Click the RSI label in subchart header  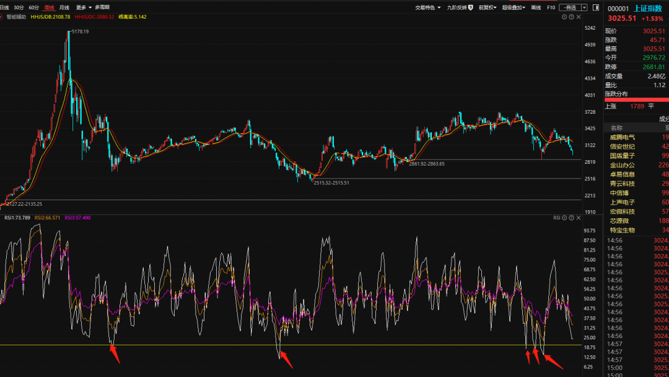[x=557, y=218]
